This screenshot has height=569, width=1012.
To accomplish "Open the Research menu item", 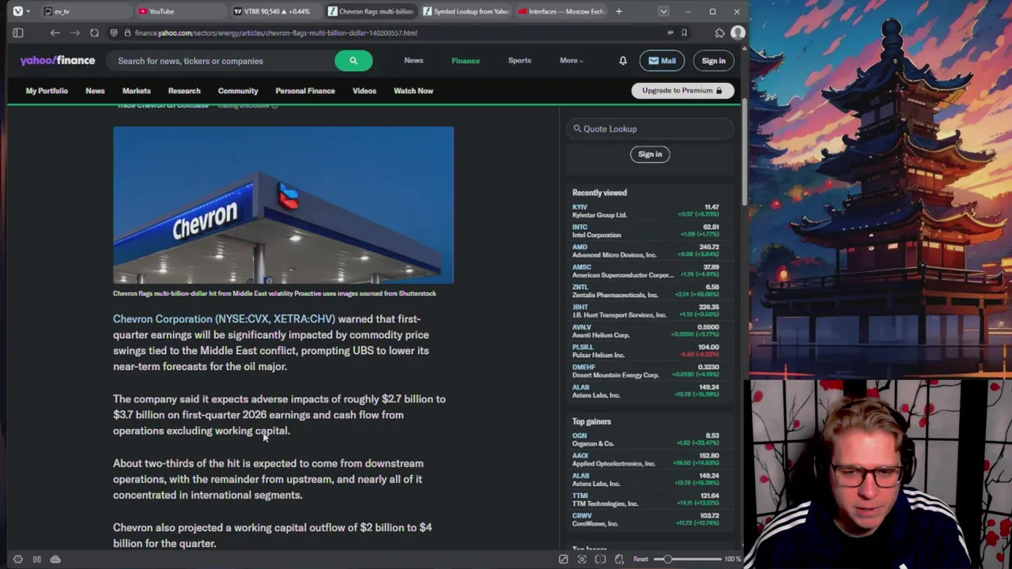I will pyautogui.click(x=184, y=91).
